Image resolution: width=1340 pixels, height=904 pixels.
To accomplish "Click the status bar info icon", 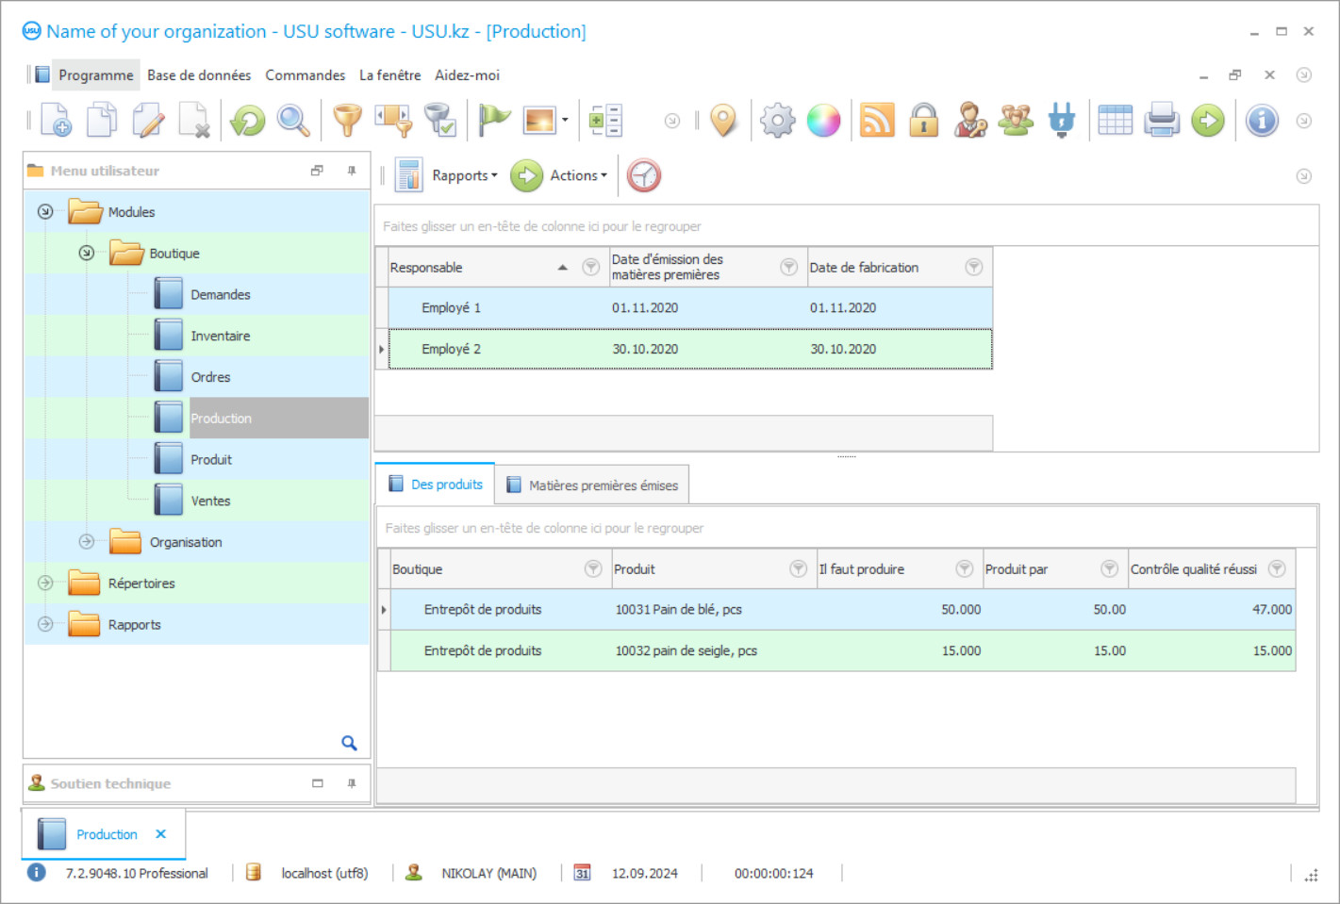I will (37, 872).
